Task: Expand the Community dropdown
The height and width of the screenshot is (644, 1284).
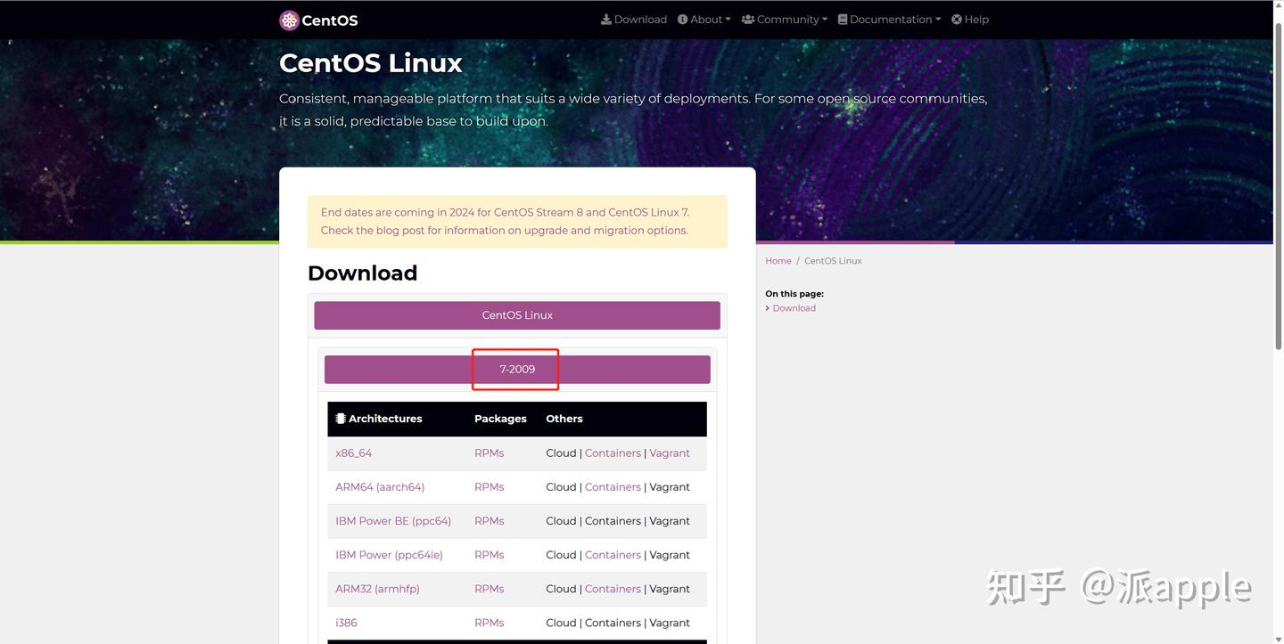Action: point(786,19)
